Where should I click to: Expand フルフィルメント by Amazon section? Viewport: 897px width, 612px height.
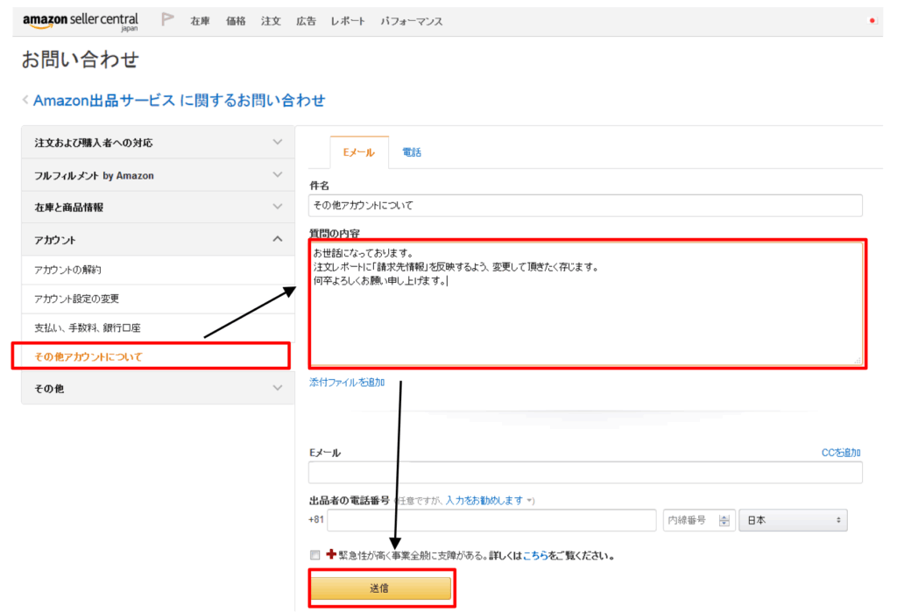[x=158, y=175]
